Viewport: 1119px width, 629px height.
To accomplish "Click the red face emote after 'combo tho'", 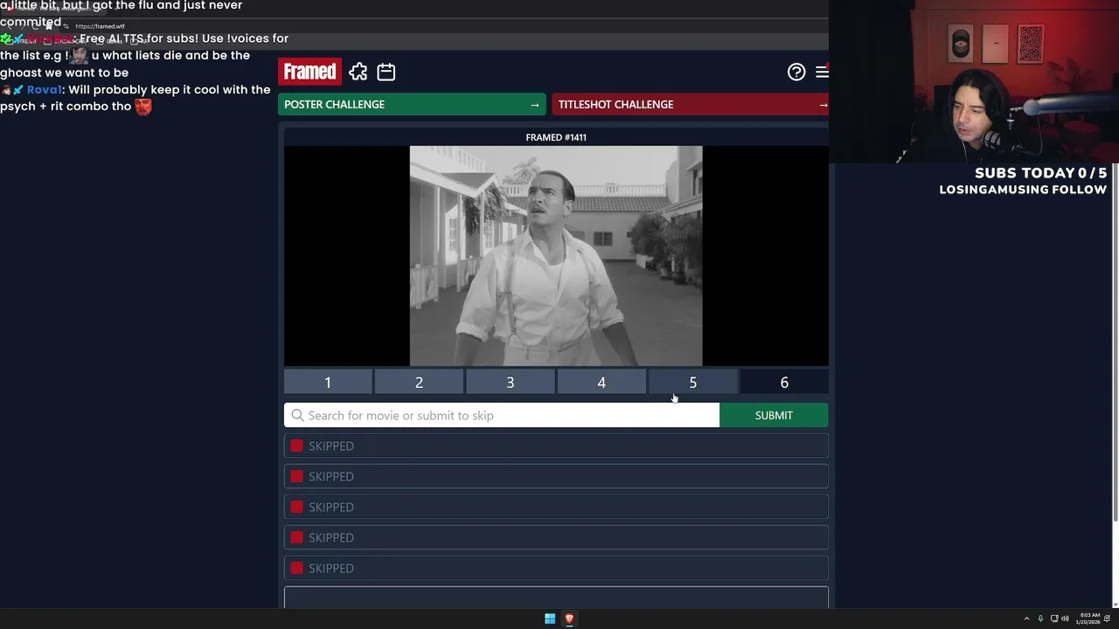I will pos(143,107).
